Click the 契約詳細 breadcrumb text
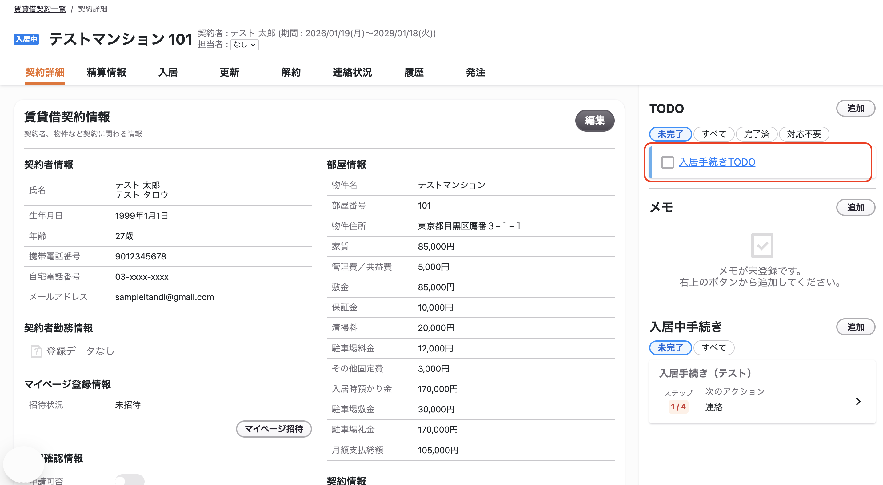The image size is (883, 485). click(93, 9)
